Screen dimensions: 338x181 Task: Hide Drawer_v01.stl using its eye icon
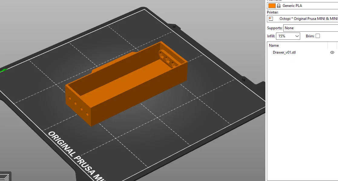[332, 52]
